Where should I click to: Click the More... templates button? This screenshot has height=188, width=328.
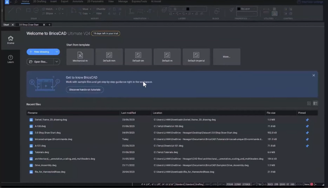227,57
